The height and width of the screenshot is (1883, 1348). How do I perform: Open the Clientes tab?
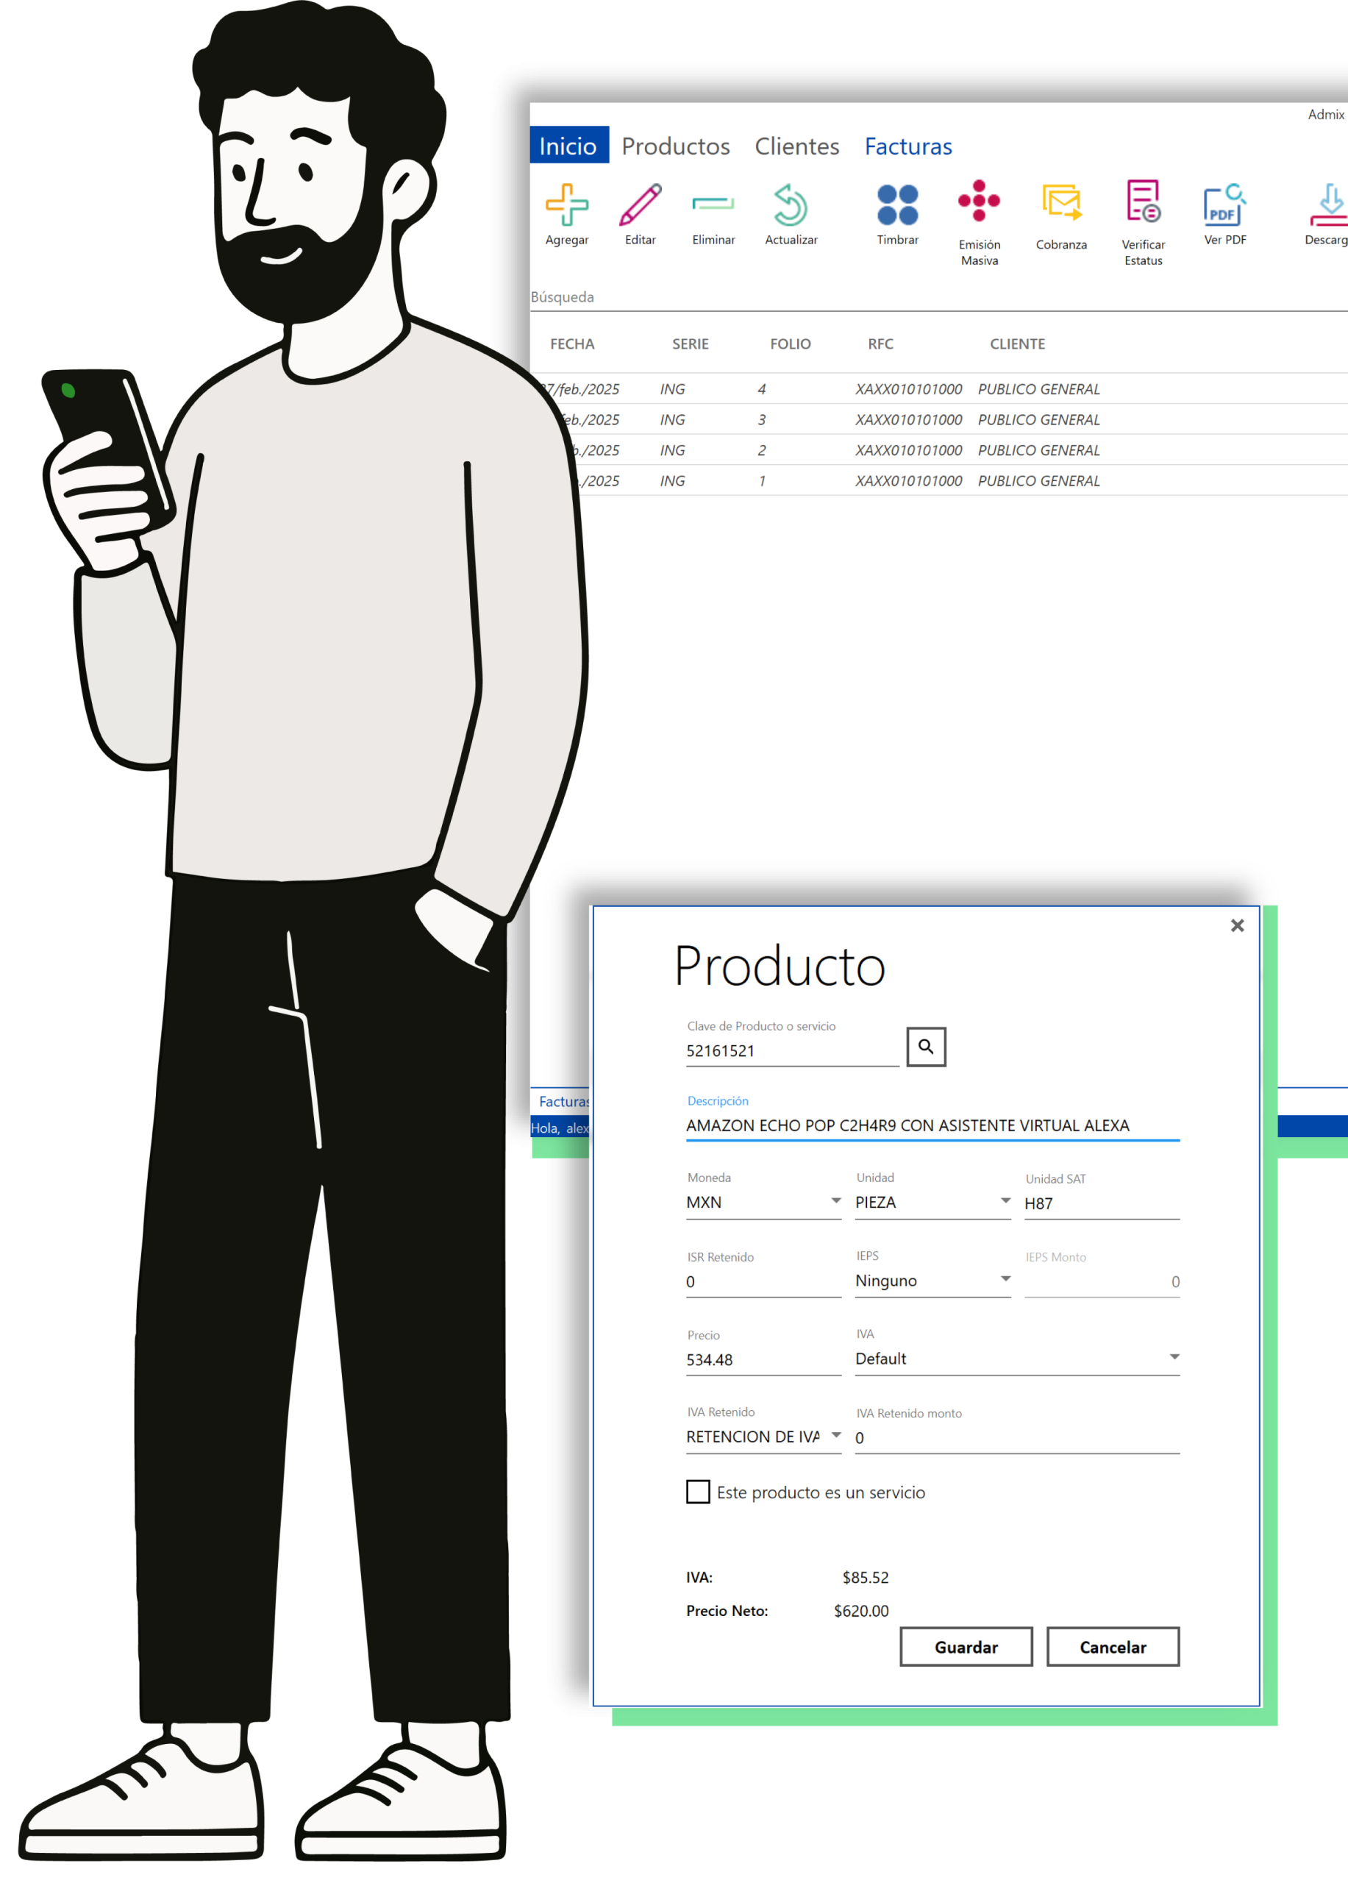[x=797, y=146]
